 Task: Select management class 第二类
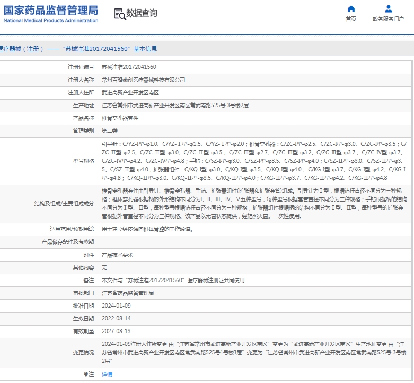[x=110, y=130]
